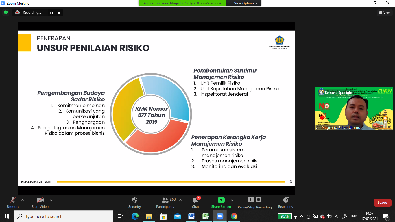Image resolution: width=395 pixels, height=222 pixels.
Task: Stop recording from the top-left indicator
Action: pyautogui.click(x=59, y=12)
